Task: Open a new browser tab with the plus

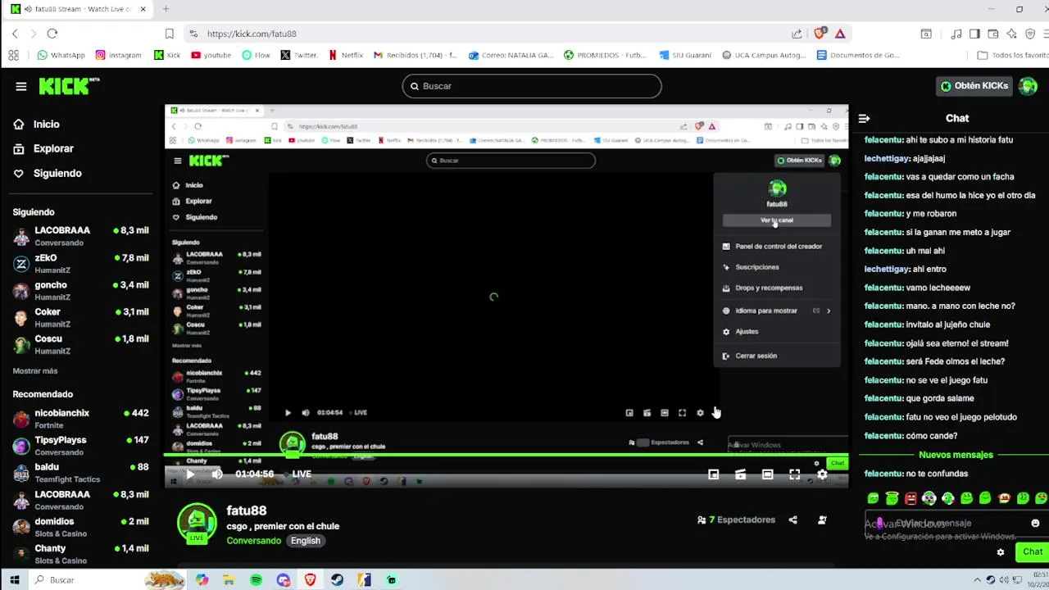Action: [x=166, y=9]
